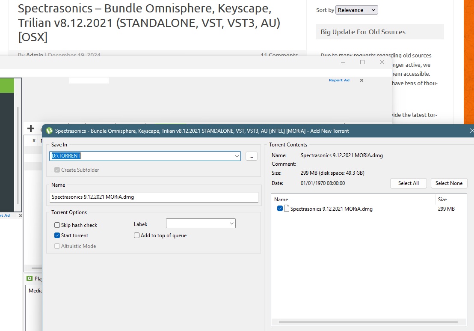The image size is (474, 331).
Task: Minimize the uTorrent main window behind the dialog
Action: [343, 62]
